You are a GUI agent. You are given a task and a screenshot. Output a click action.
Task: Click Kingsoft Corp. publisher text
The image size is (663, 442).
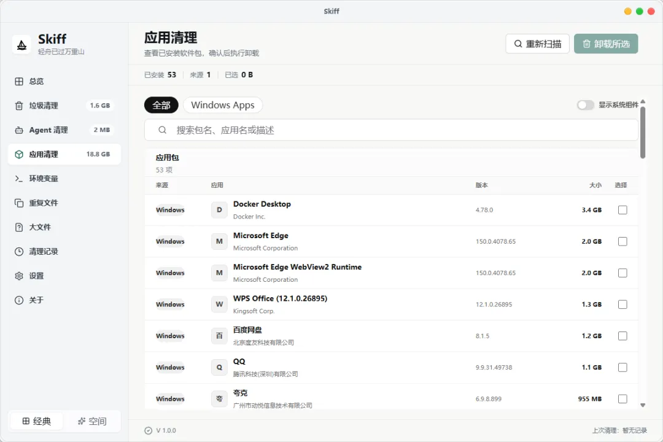(254, 311)
